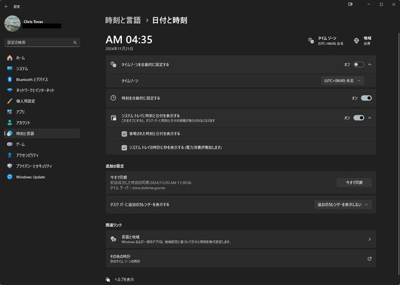Click the Windows Update icon
Image resolution: width=400 pixels, height=285 pixels.
pos(9,176)
